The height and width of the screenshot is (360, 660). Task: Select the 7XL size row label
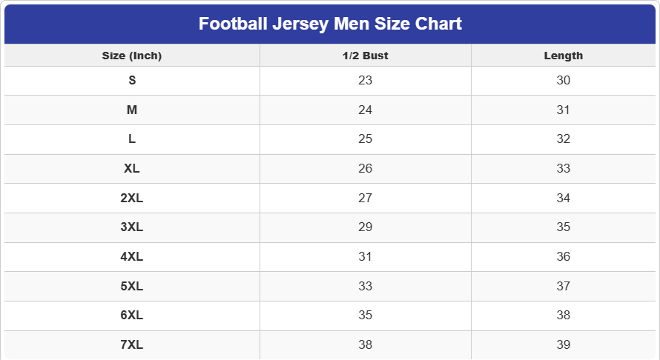click(x=132, y=344)
